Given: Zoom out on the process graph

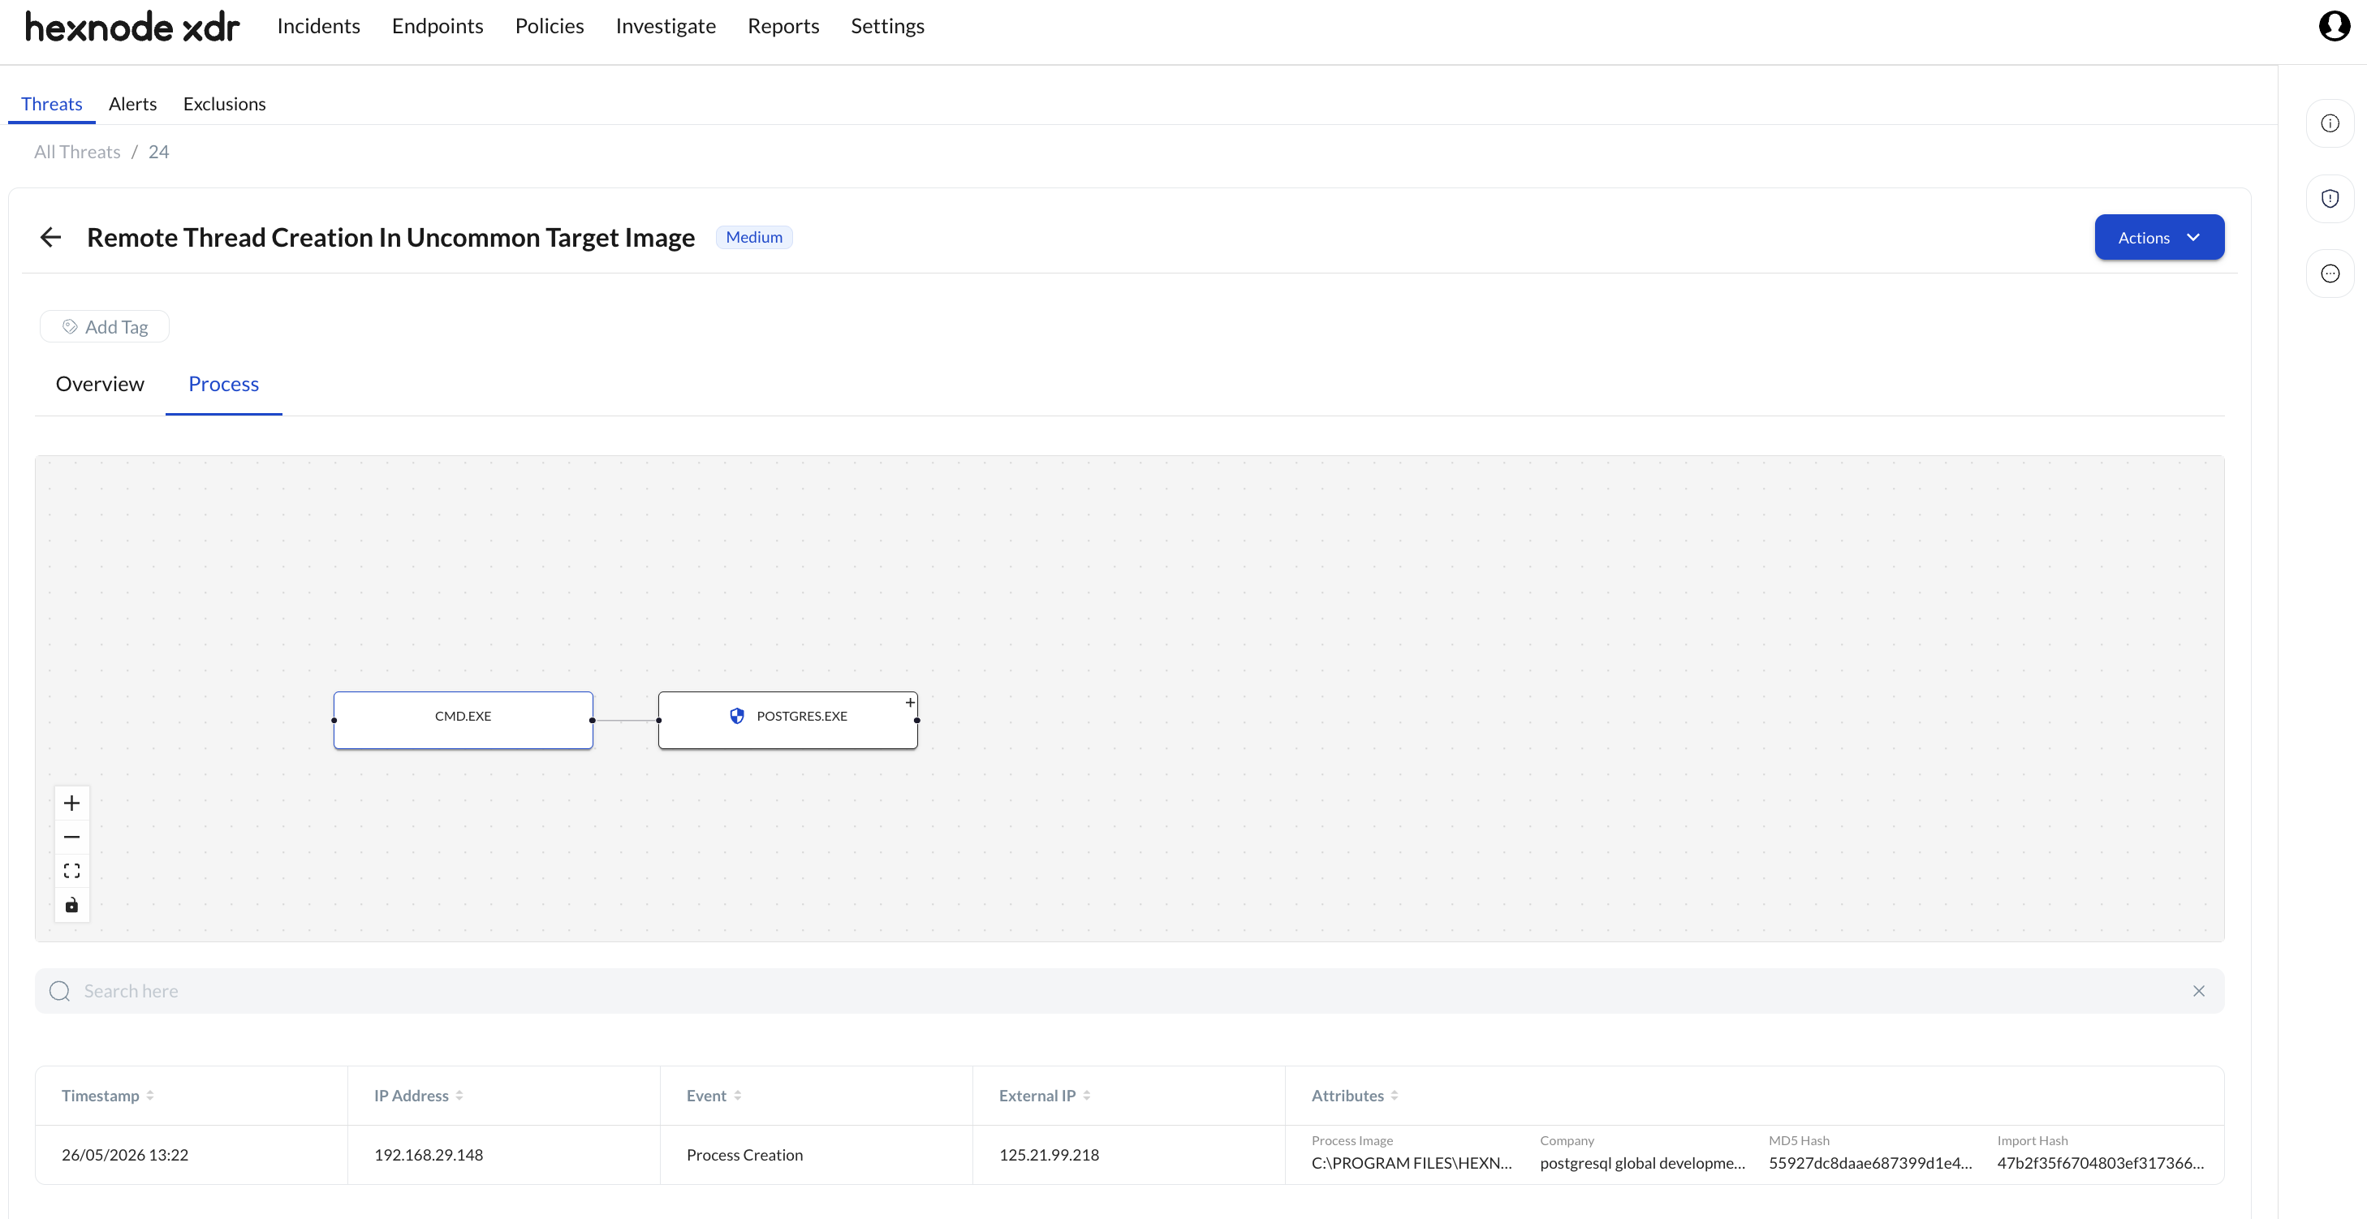Looking at the screenshot, I should pos(71,837).
